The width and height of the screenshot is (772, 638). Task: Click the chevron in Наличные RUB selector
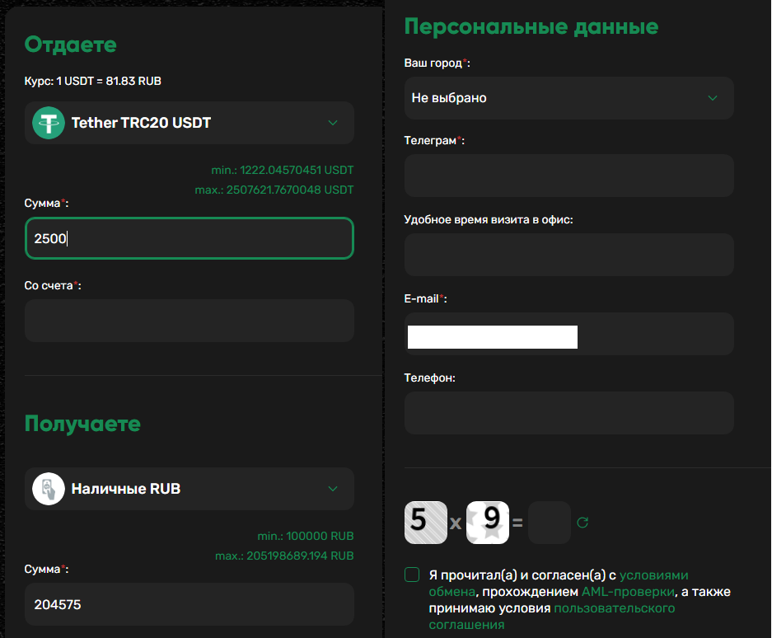tap(333, 489)
